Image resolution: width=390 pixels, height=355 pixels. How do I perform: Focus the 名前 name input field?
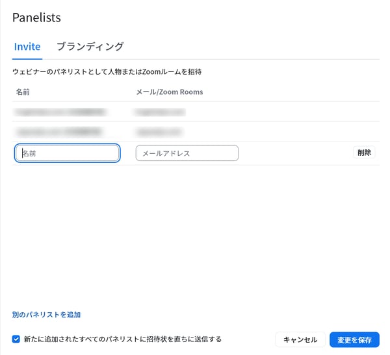tap(68, 153)
